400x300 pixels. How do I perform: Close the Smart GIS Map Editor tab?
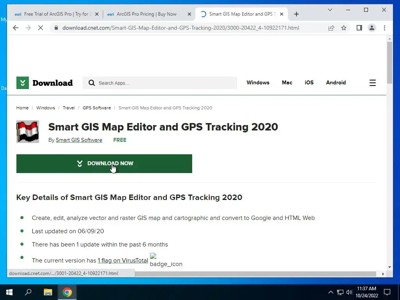282,14
